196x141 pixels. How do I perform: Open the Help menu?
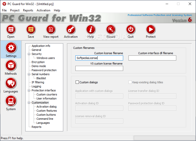pyautogui.click(x=57, y=10)
